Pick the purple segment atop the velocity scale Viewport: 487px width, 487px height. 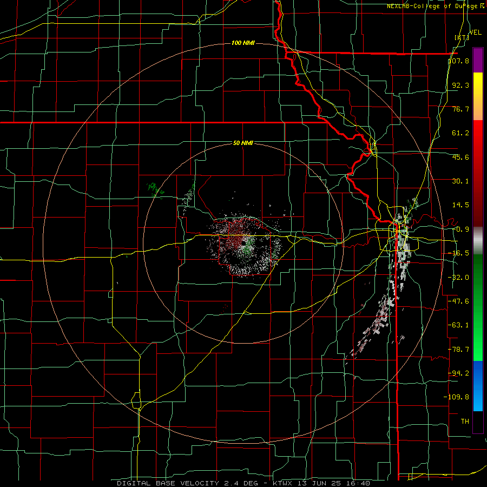(478, 60)
